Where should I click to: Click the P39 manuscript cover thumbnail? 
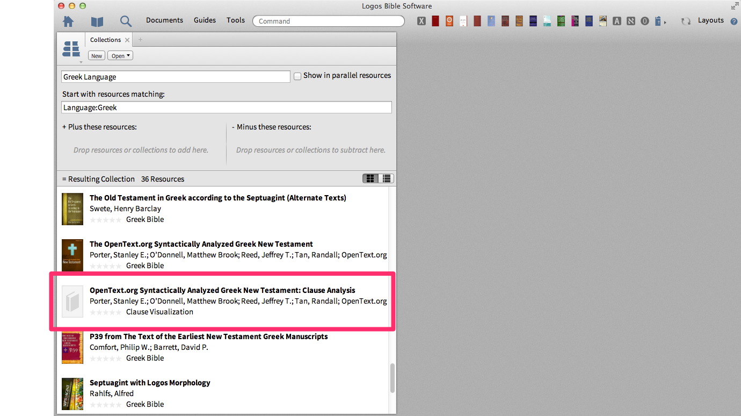click(72, 348)
